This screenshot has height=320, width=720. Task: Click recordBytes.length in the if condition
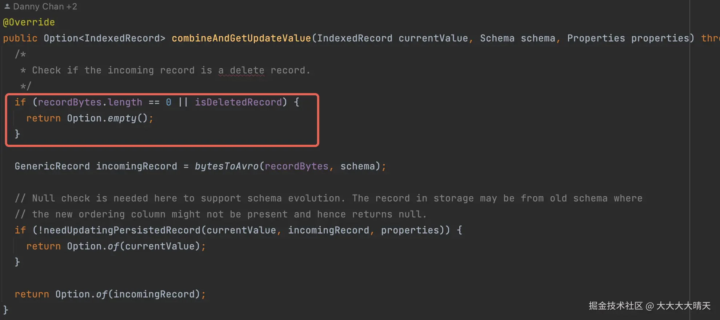(90, 102)
